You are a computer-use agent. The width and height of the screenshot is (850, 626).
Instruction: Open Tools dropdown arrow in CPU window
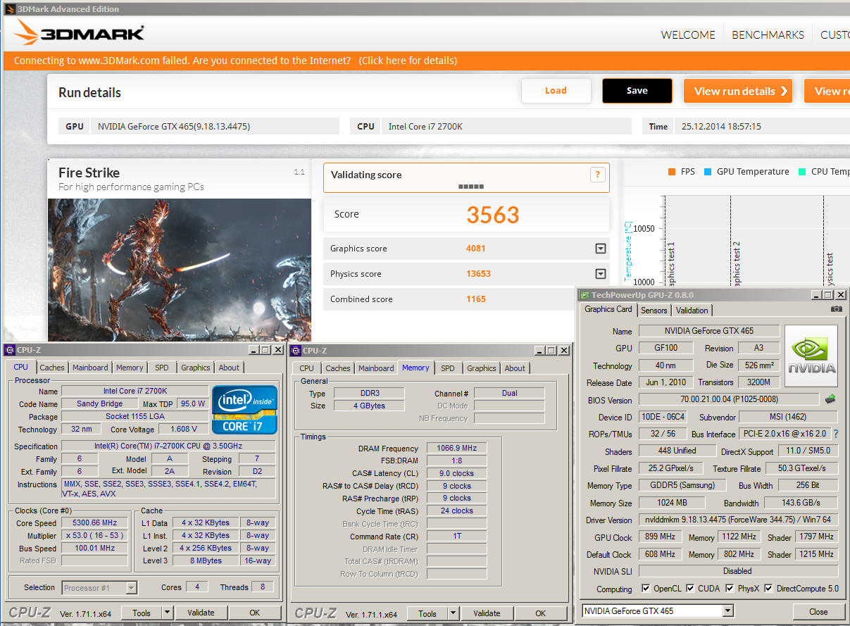pyautogui.click(x=167, y=613)
